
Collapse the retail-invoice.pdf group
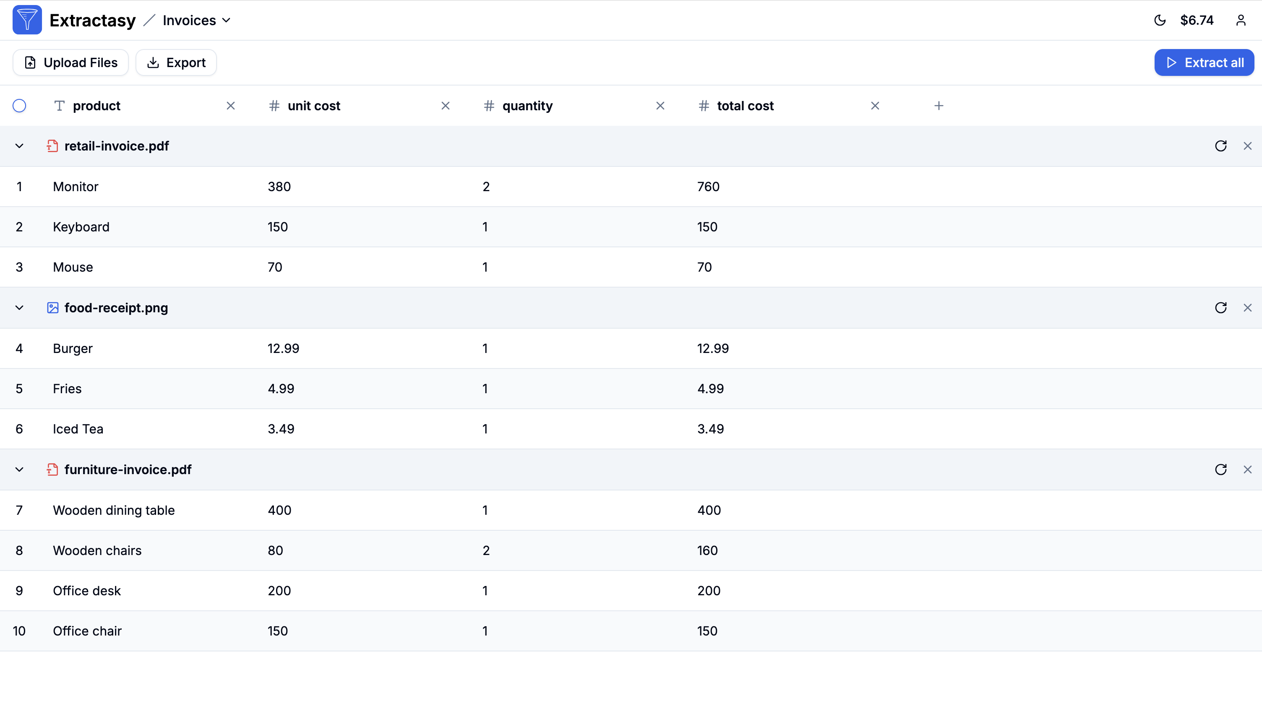click(19, 146)
